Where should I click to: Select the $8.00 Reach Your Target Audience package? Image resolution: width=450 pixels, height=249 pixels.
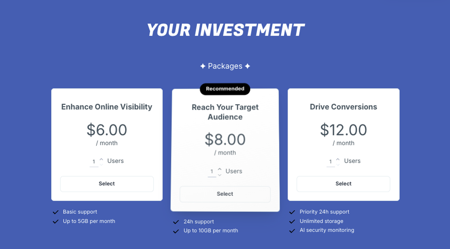point(225,194)
